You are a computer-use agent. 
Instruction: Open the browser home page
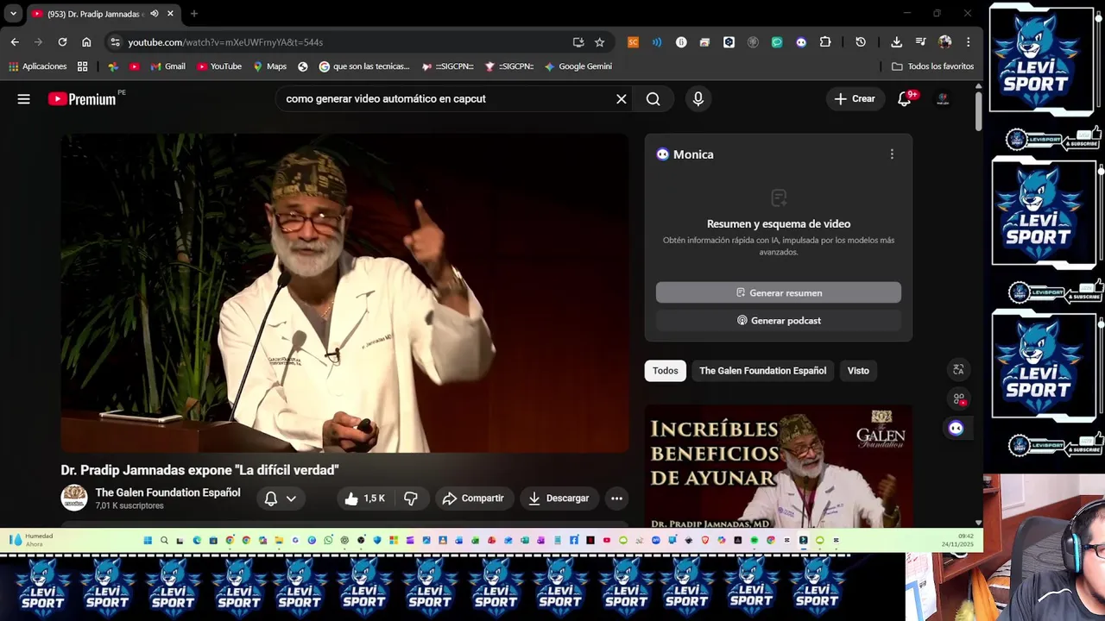click(86, 42)
